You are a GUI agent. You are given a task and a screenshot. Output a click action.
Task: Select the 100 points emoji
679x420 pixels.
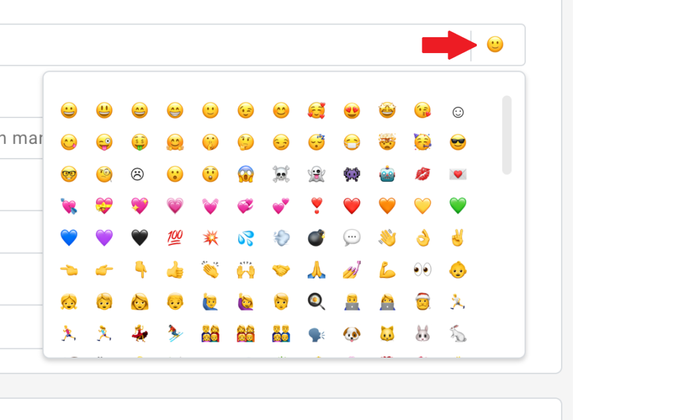pos(175,238)
